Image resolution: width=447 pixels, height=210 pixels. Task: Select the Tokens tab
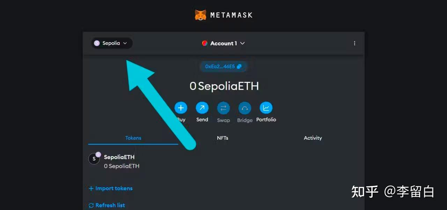pos(133,138)
